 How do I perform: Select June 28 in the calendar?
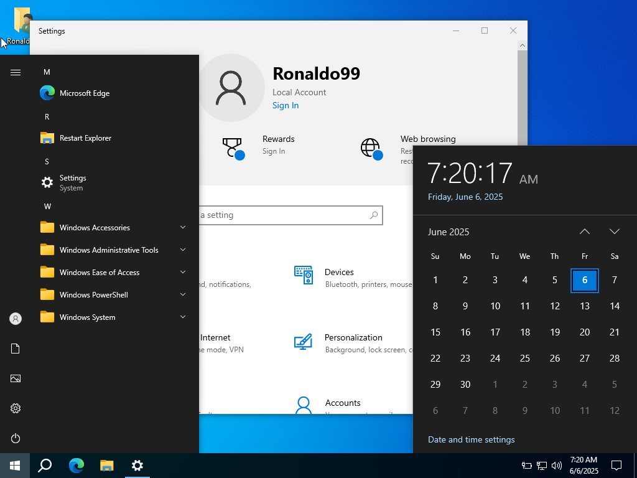615,358
